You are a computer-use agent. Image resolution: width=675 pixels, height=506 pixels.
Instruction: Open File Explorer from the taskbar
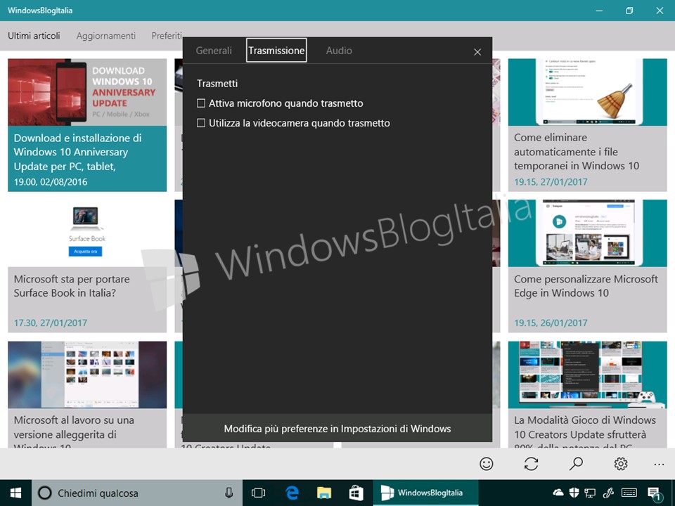(323, 493)
